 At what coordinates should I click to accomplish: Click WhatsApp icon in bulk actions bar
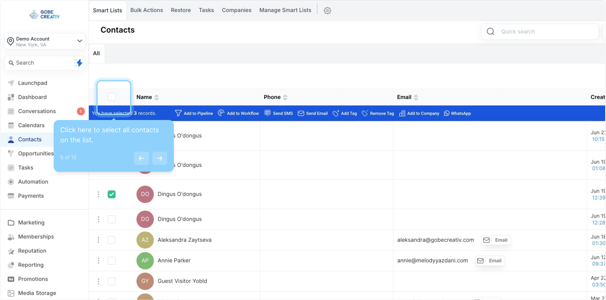tap(447, 113)
